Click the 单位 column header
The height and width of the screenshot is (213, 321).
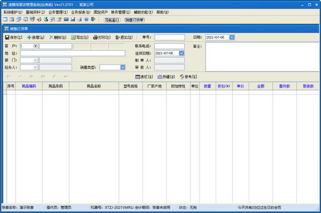point(195,86)
